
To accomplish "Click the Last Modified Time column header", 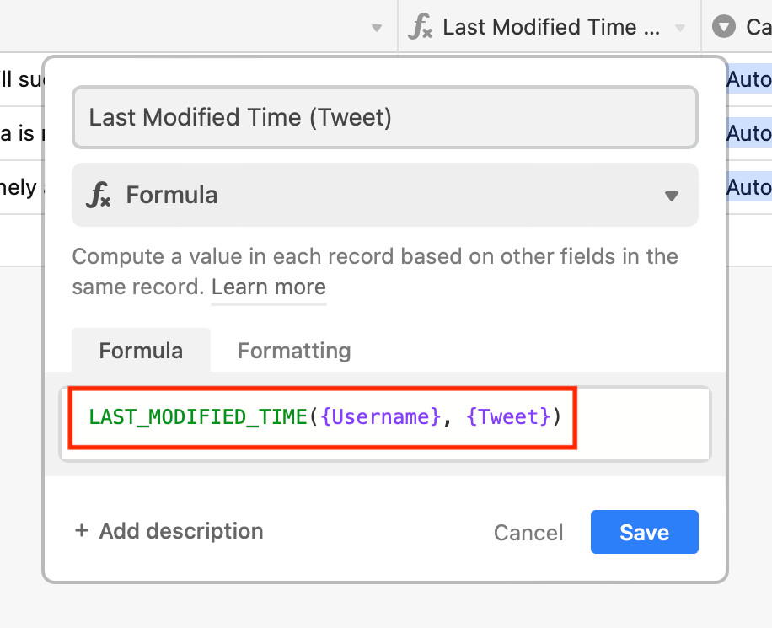I will (x=549, y=27).
